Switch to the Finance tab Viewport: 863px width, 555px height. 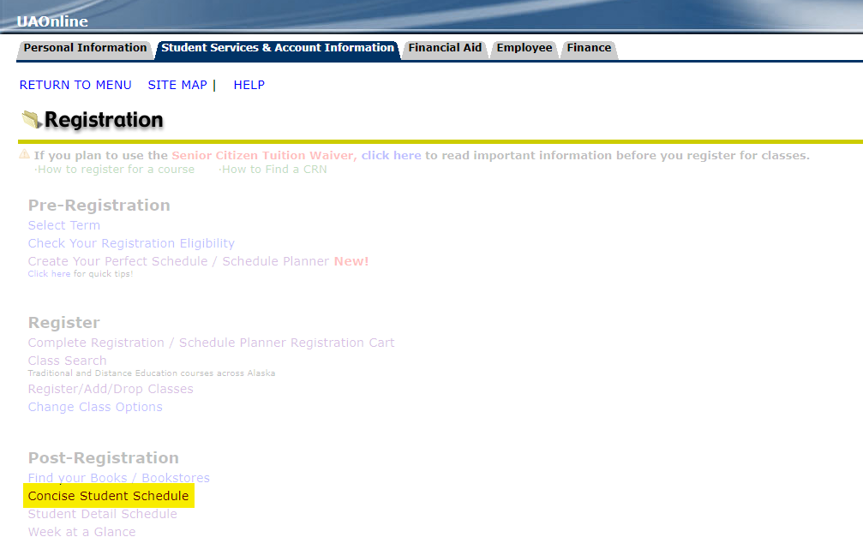pyautogui.click(x=589, y=49)
